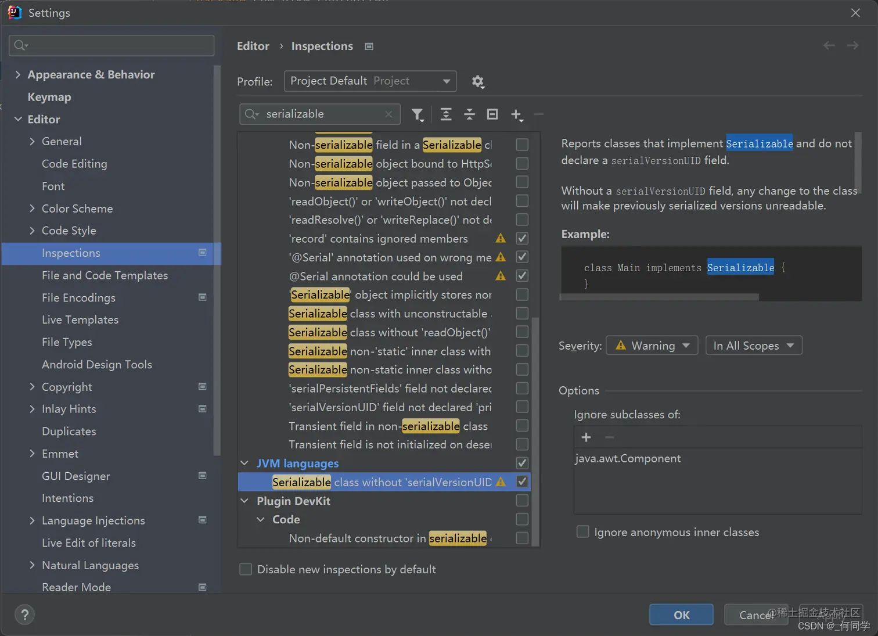
Task: Toggle the Plugin DevKit group checkbox
Action: coord(522,501)
